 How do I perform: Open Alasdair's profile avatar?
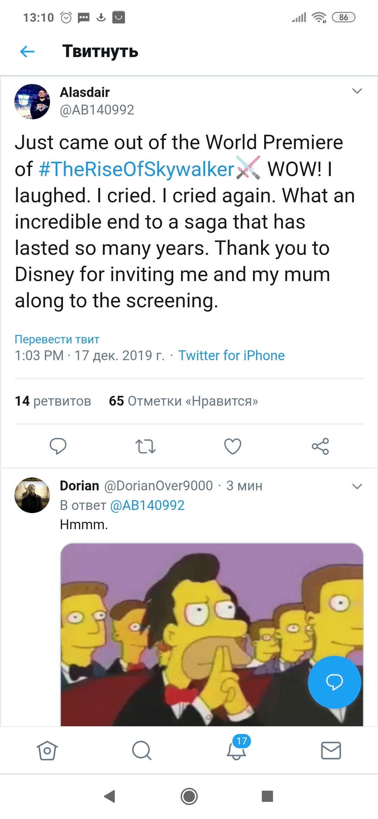tap(32, 101)
